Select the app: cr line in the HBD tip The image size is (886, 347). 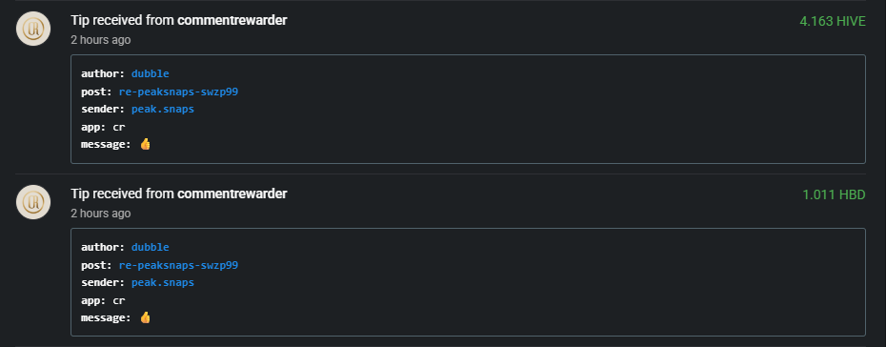pos(104,300)
